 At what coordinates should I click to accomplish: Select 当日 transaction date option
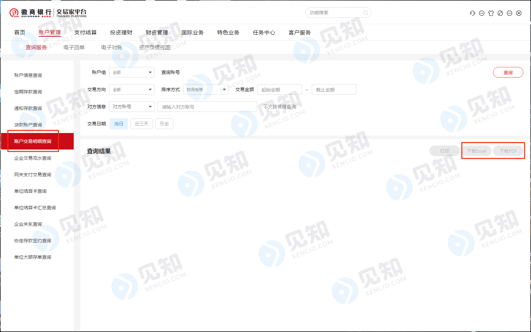click(x=118, y=124)
